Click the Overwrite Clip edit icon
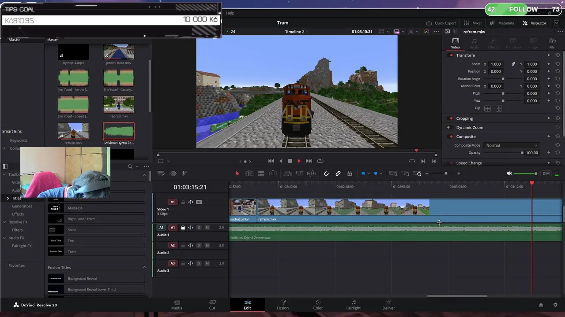Screen dimensions: 565x317 click(300, 173)
